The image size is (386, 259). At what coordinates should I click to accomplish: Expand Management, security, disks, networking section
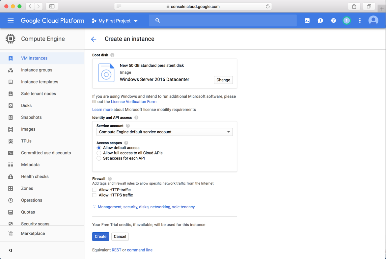pyautogui.click(x=146, y=207)
